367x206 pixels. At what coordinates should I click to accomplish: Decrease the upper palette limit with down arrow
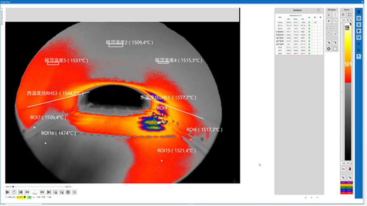click(x=348, y=20)
